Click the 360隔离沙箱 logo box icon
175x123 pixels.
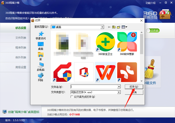[x=165, y=14]
